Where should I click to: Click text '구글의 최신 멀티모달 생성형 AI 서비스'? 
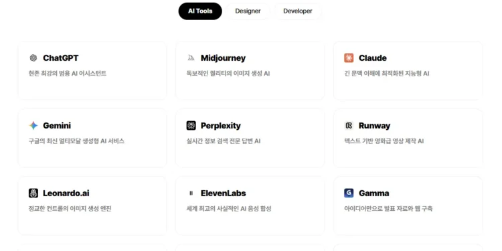(x=76, y=141)
